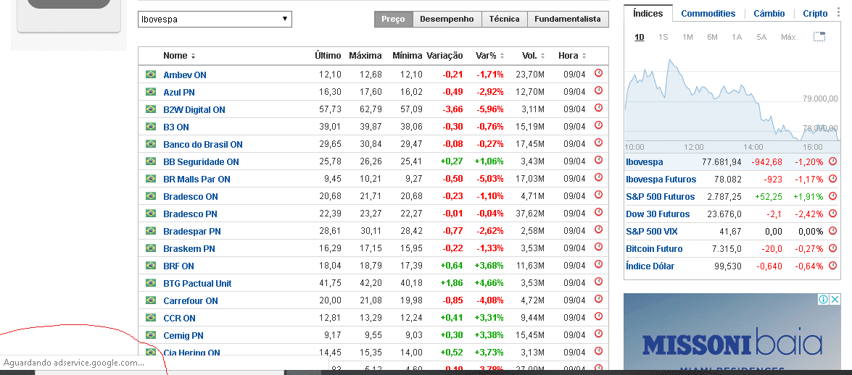
Task: Set chart range to 5A
Action: pos(761,37)
